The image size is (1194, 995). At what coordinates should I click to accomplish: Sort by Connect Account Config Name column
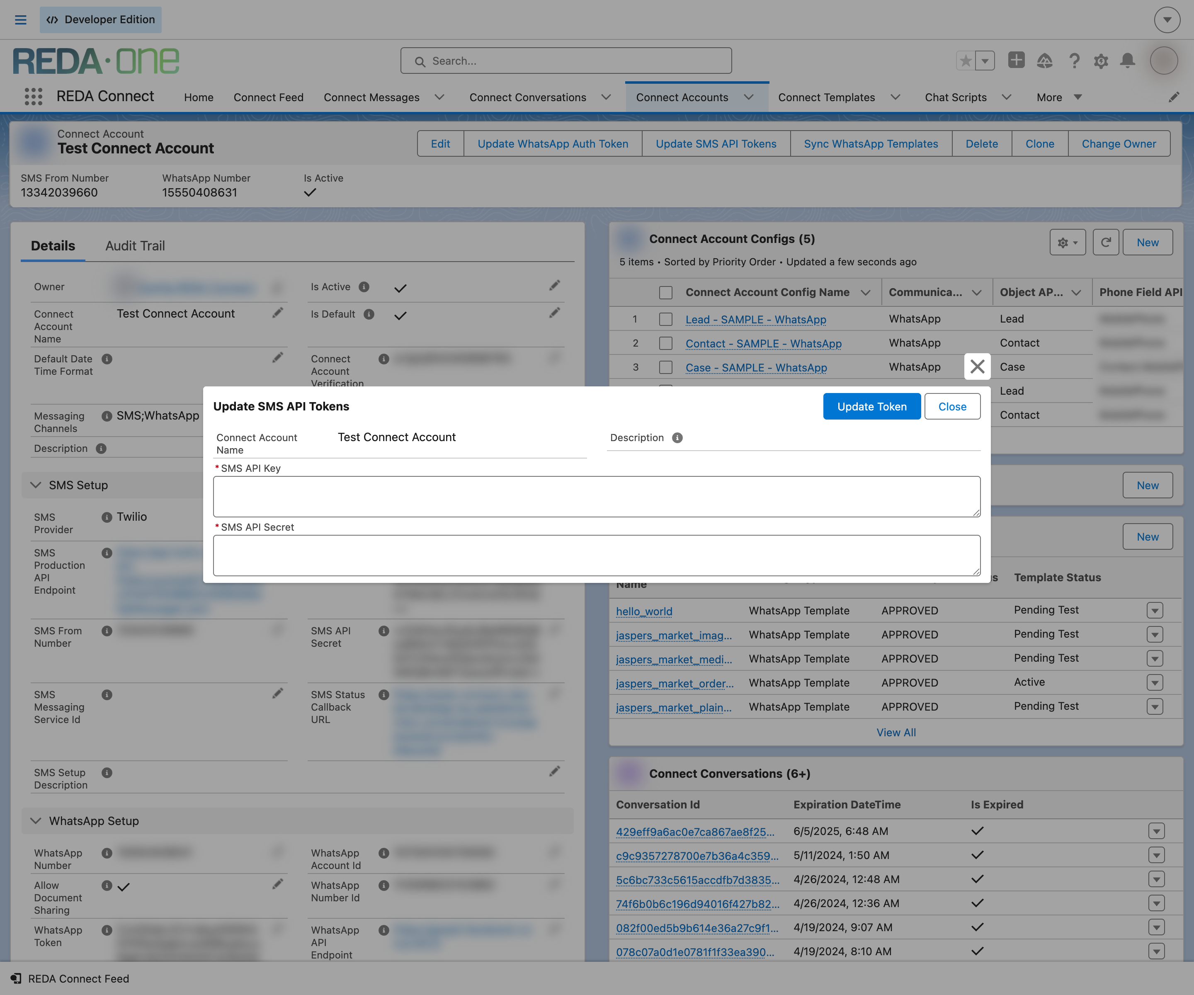click(767, 292)
